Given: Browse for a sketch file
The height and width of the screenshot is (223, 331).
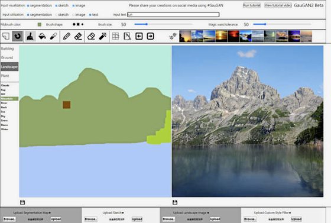Looking at the screenshot, I should [91, 219].
